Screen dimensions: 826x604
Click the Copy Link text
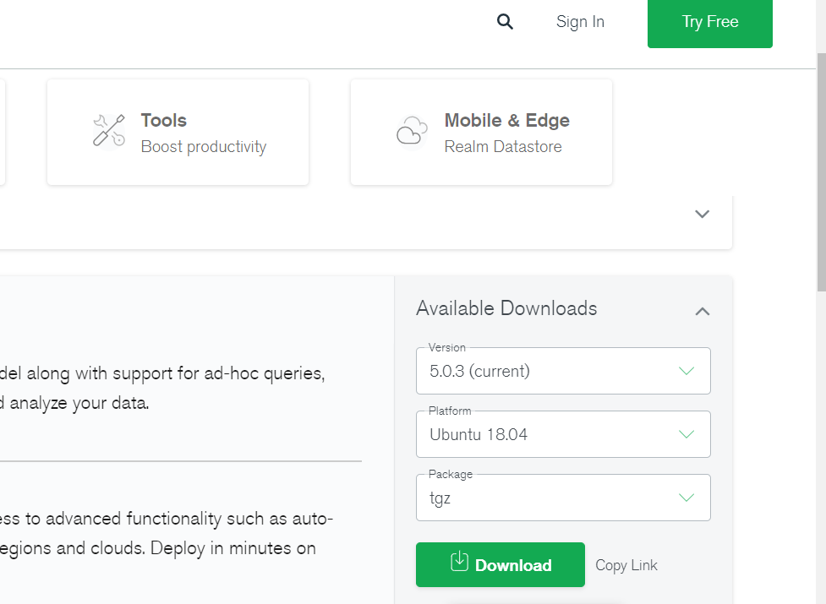click(626, 565)
